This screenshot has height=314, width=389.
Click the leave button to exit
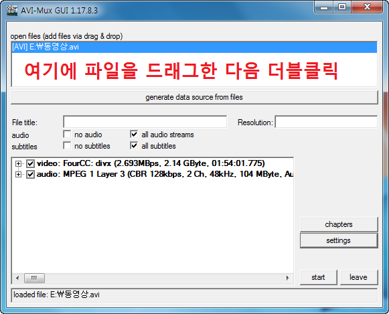[359, 277]
